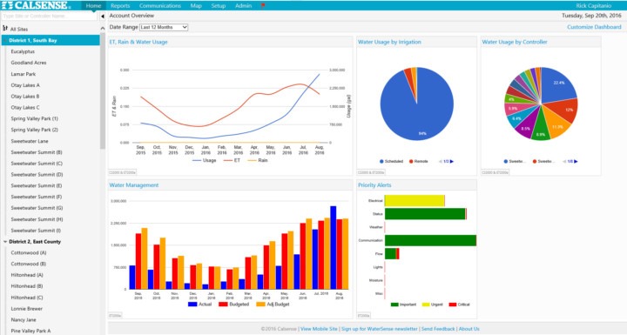Select Hiltonhead (B)
Screen dimensions: 627x335
pyautogui.click(x=27, y=286)
